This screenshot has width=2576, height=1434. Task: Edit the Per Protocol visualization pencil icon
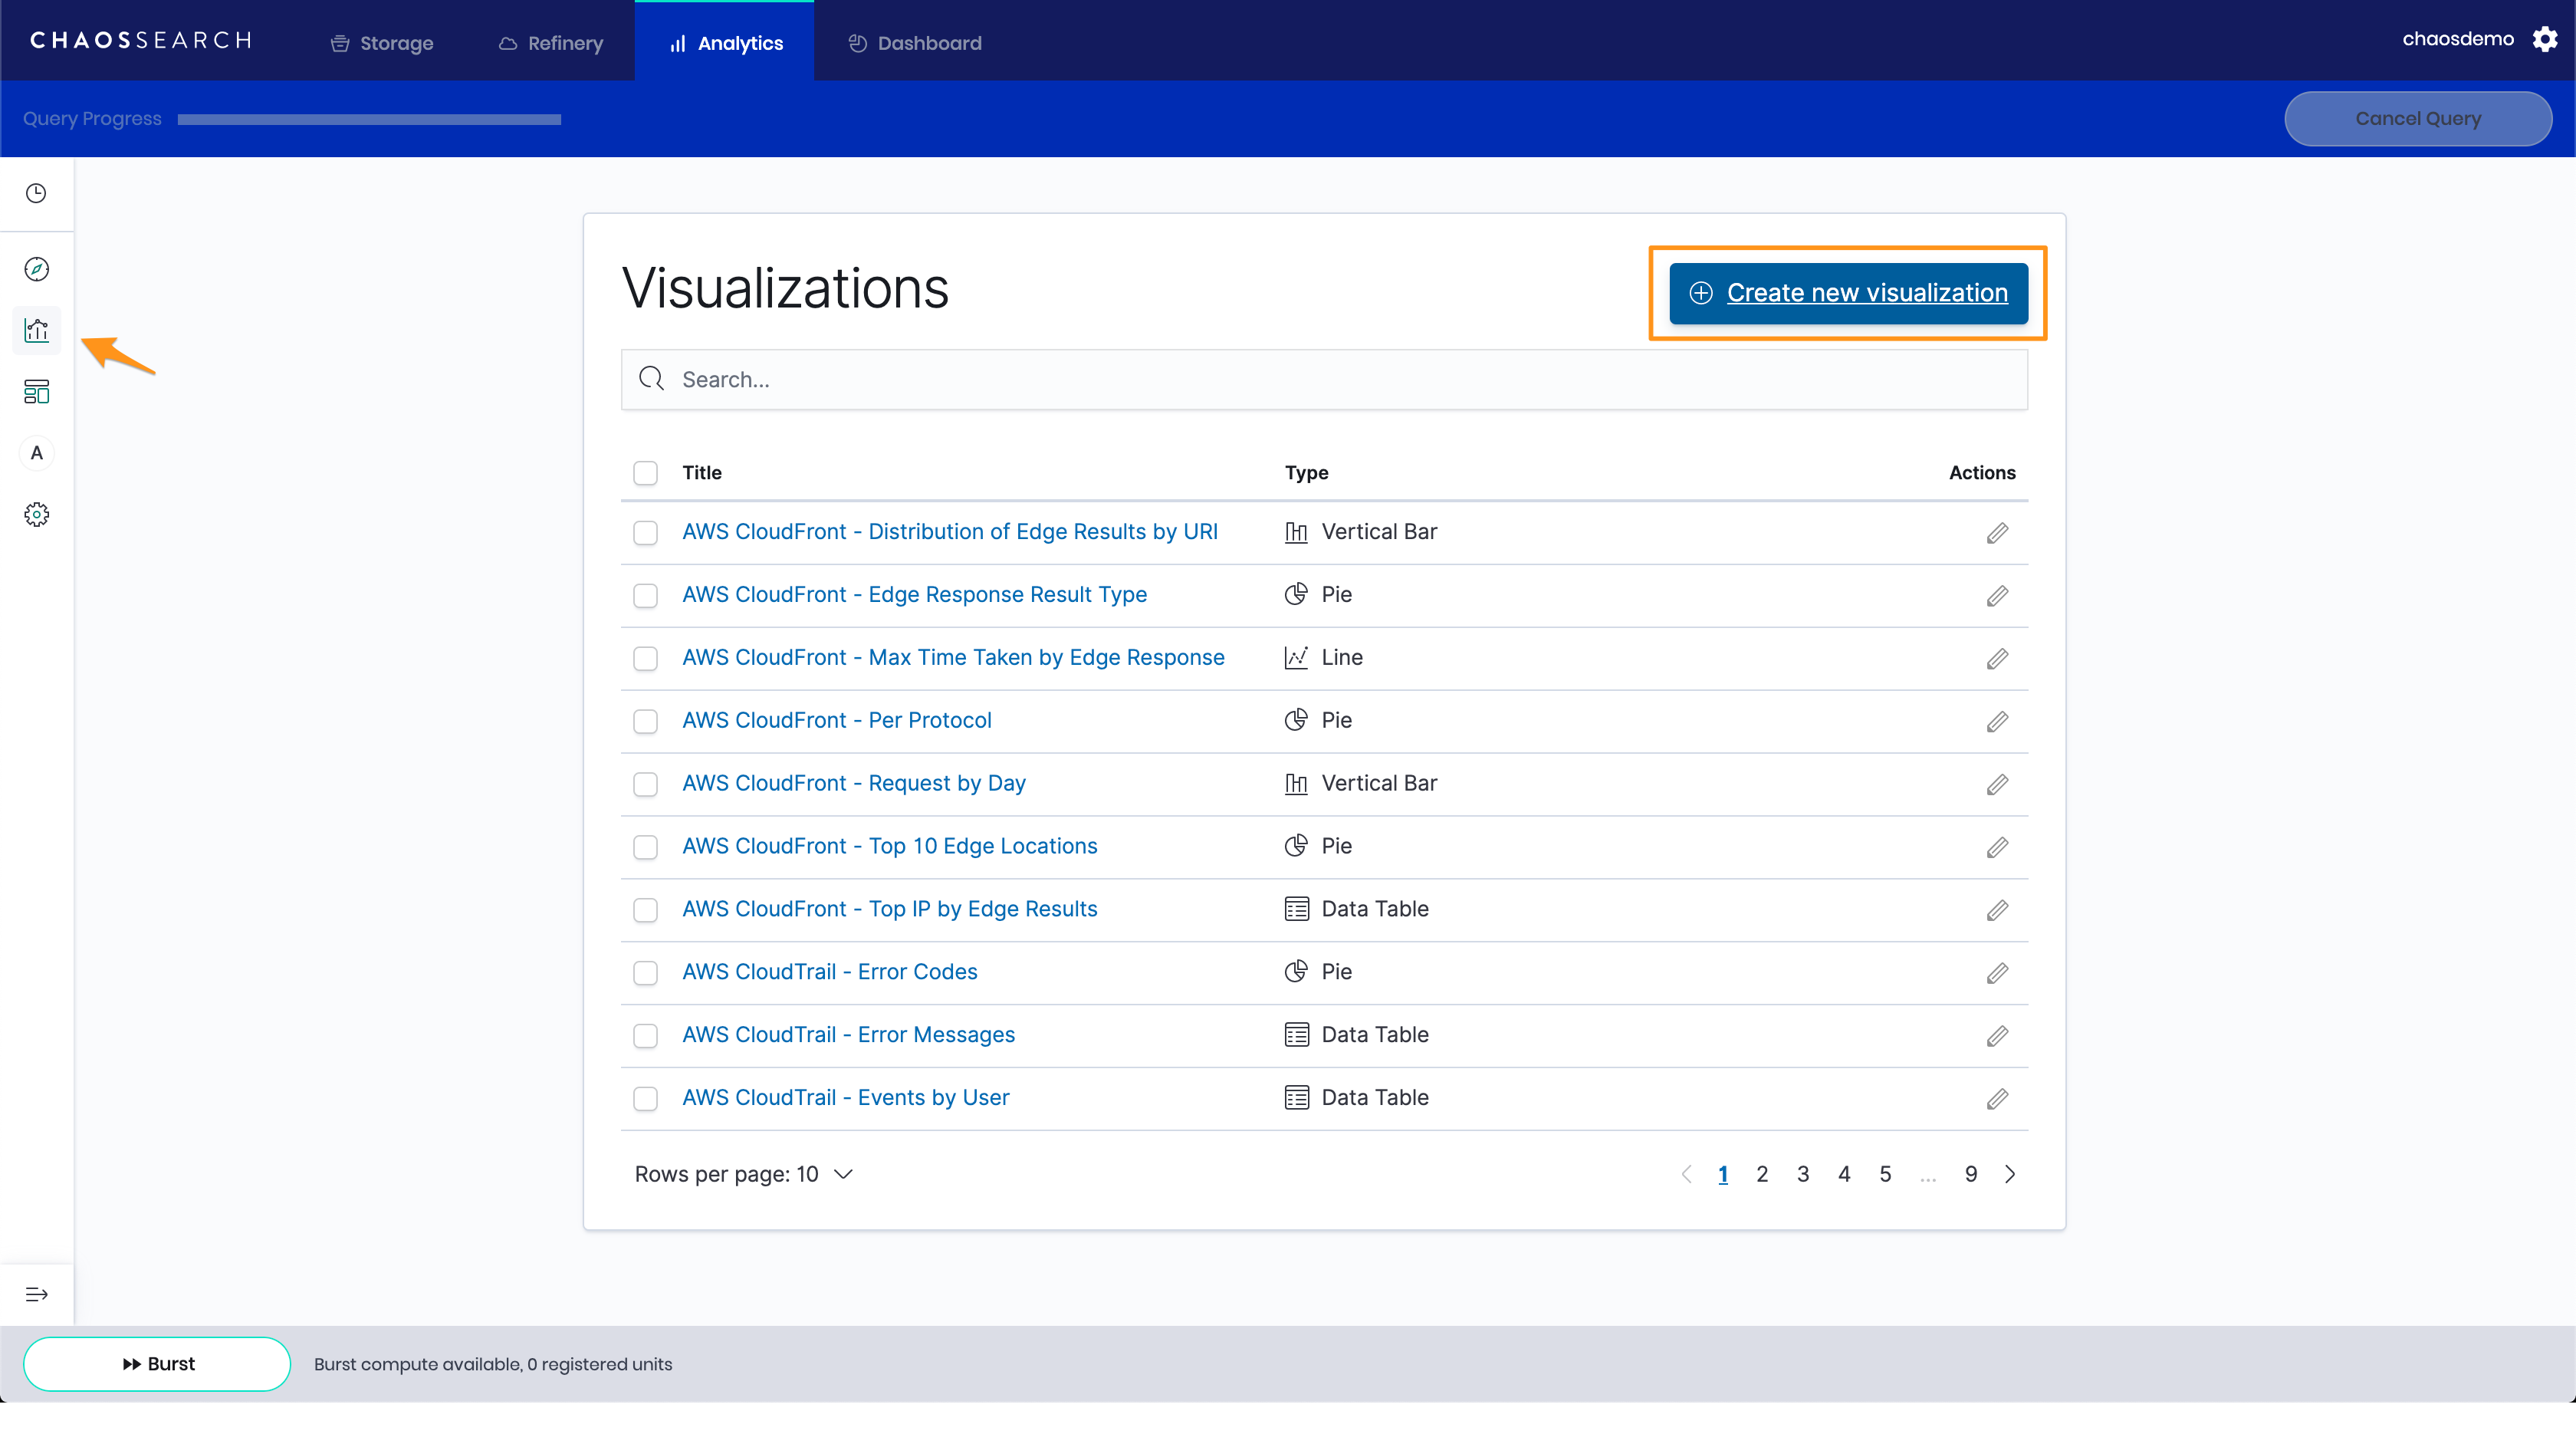[x=1996, y=721]
